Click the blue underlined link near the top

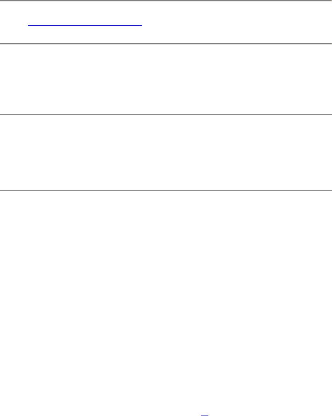click(x=85, y=24)
